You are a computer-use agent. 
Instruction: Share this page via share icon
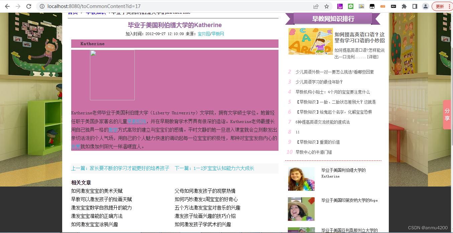(316, 6)
